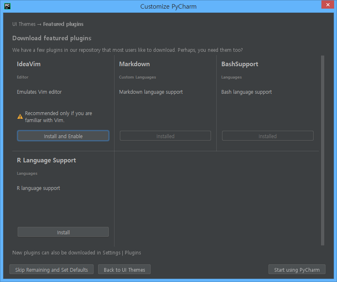Click the 'Markdown language support' description
The image size is (337, 282).
(x=151, y=92)
